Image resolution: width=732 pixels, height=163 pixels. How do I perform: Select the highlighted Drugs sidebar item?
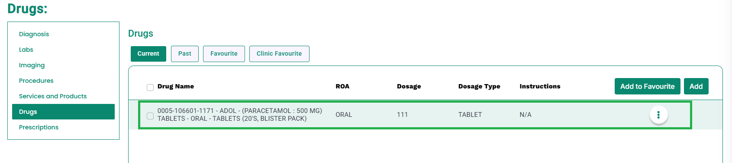click(x=63, y=112)
